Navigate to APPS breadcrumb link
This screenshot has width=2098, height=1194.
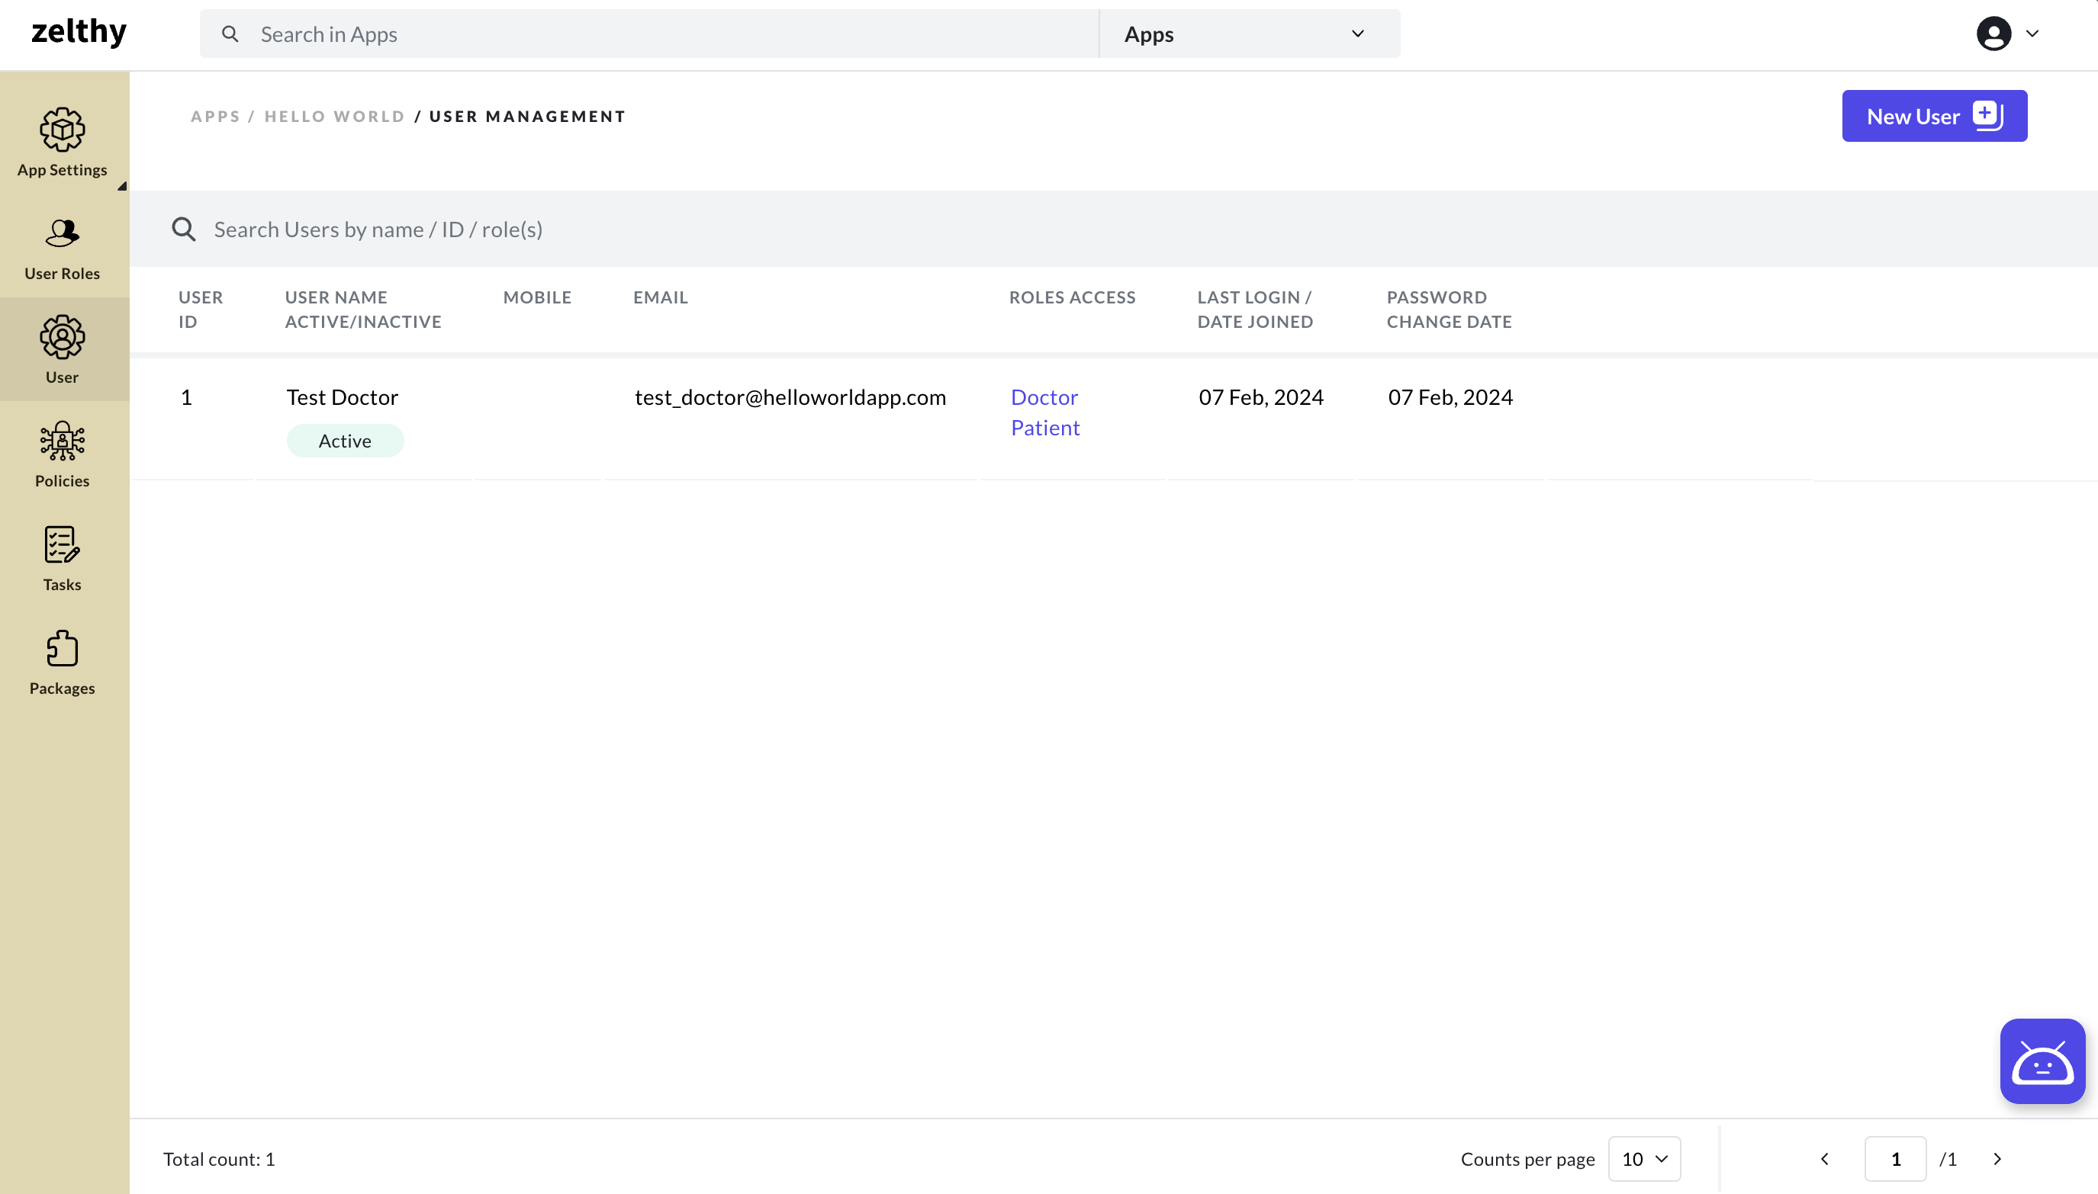click(x=214, y=115)
